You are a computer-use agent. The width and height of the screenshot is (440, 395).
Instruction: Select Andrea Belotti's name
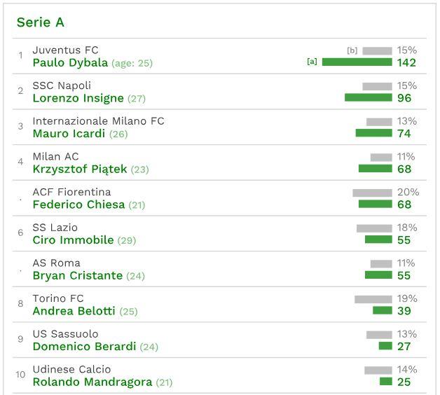tap(74, 311)
